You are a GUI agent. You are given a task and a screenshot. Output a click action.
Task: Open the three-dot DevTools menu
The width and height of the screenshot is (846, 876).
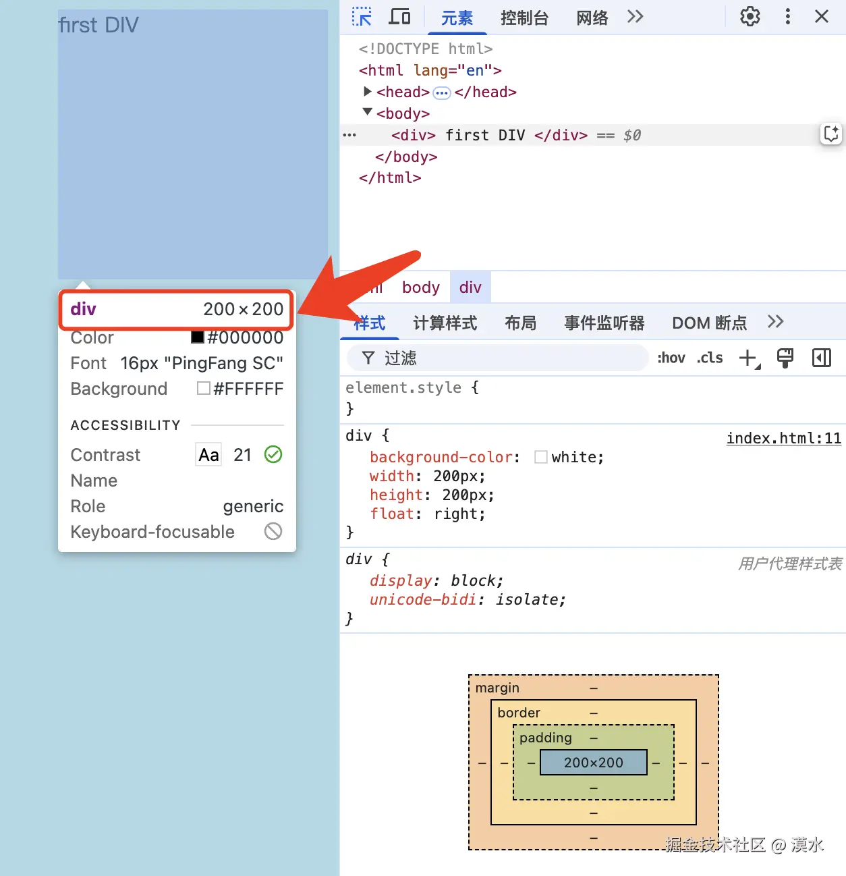(787, 16)
